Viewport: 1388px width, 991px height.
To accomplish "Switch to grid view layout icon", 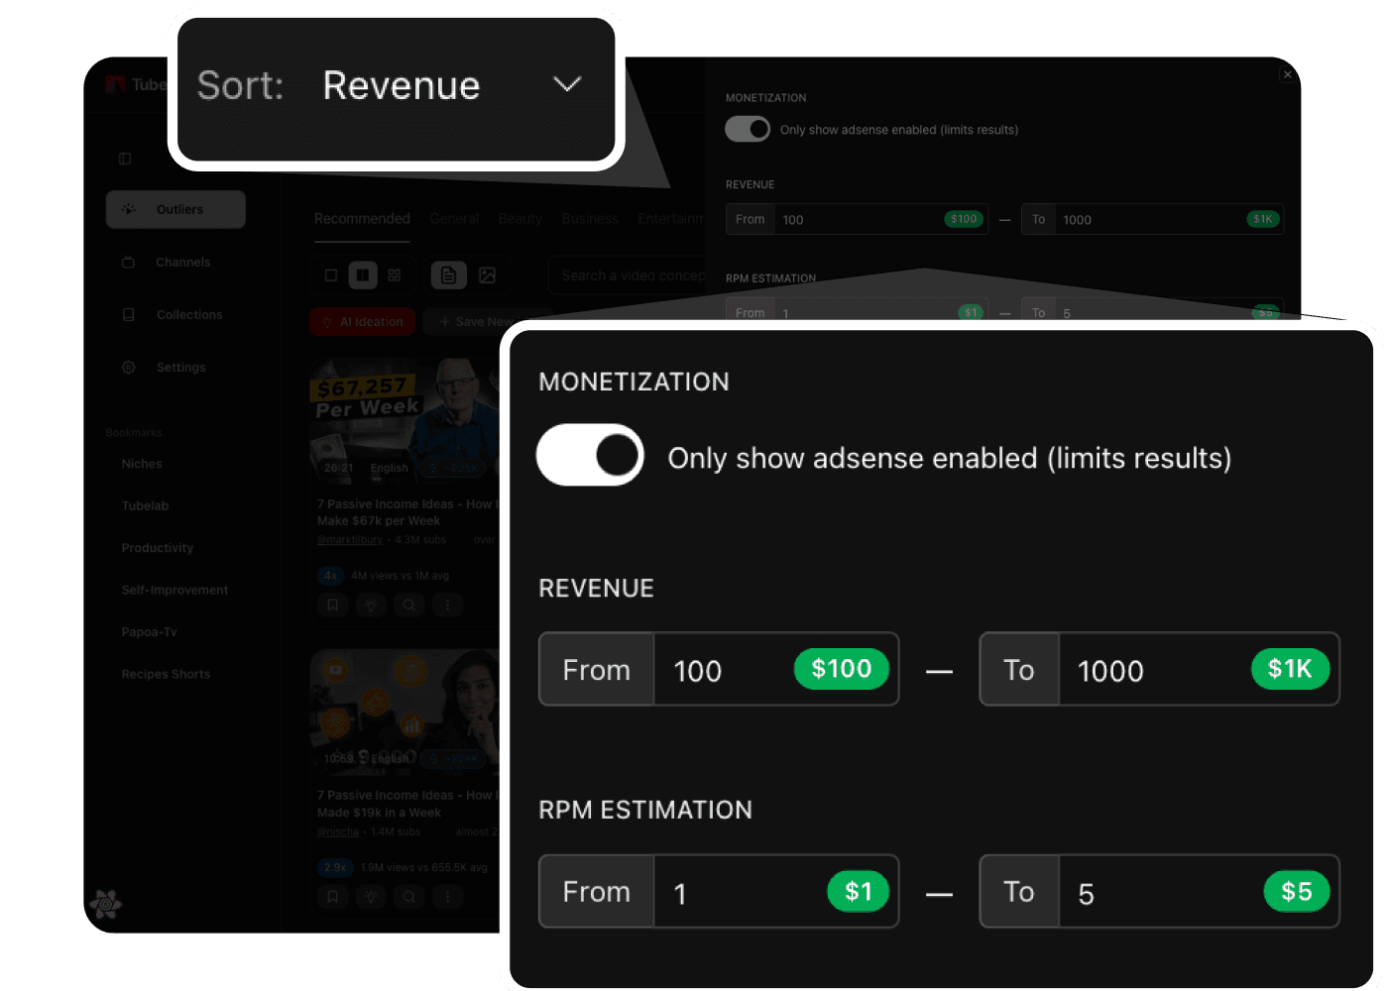I will [x=395, y=275].
